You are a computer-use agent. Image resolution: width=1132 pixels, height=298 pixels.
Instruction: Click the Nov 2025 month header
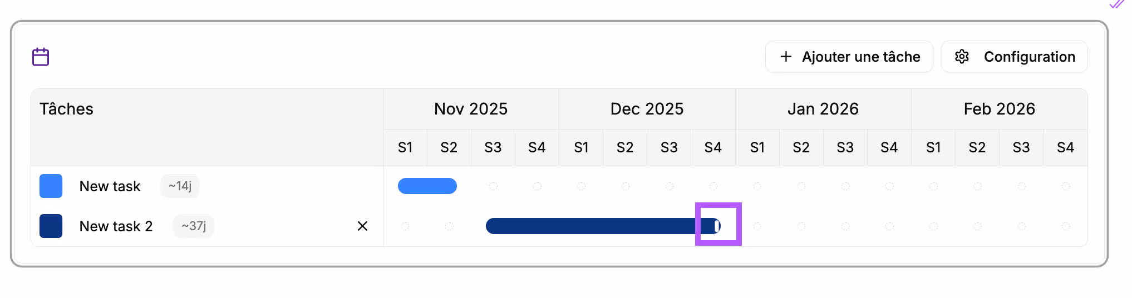pos(471,109)
